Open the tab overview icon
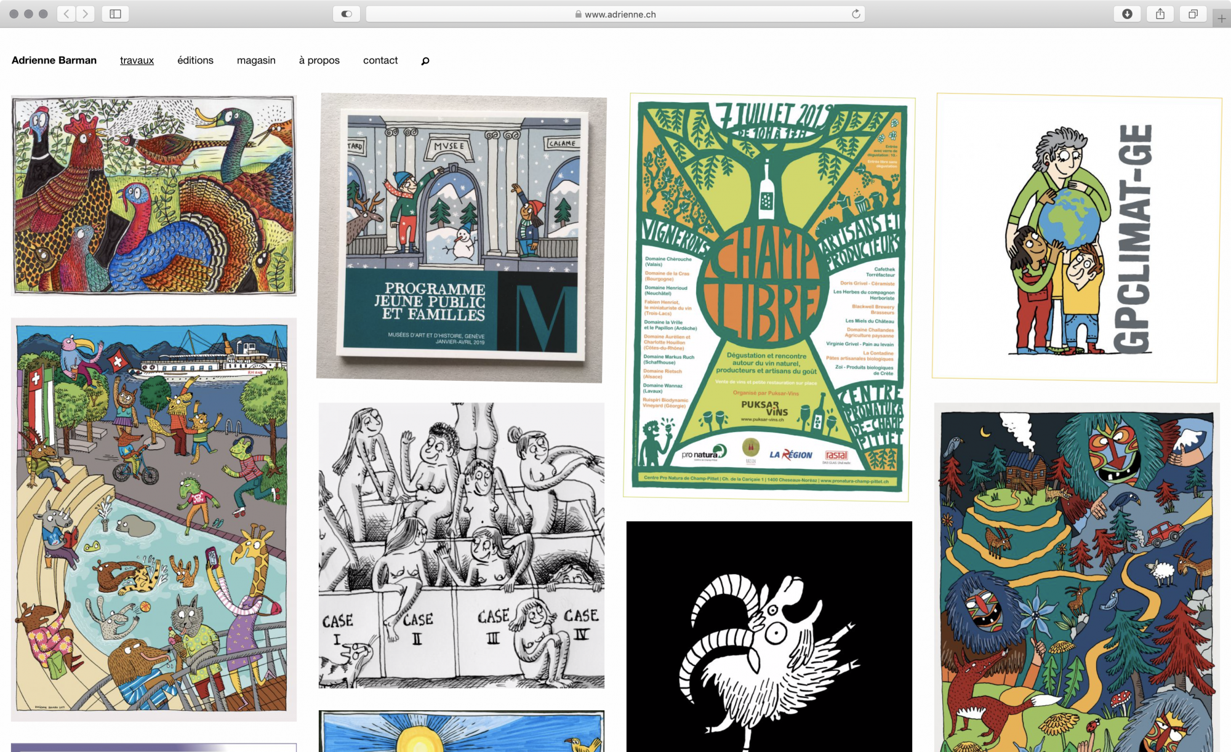 coord(1193,13)
